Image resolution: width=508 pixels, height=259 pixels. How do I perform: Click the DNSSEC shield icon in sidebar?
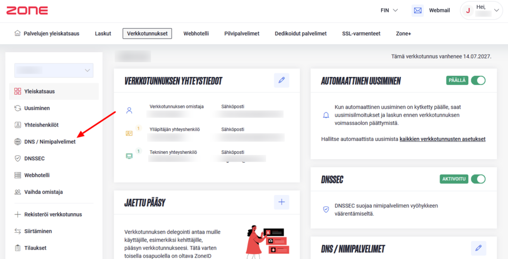pos(18,158)
